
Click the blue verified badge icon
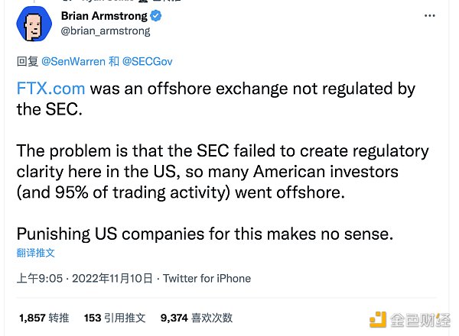pyautogui.click(x=156, y=16)
